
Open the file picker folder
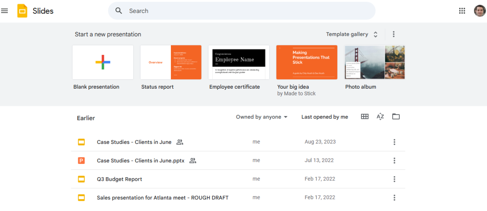coord(396,116)
